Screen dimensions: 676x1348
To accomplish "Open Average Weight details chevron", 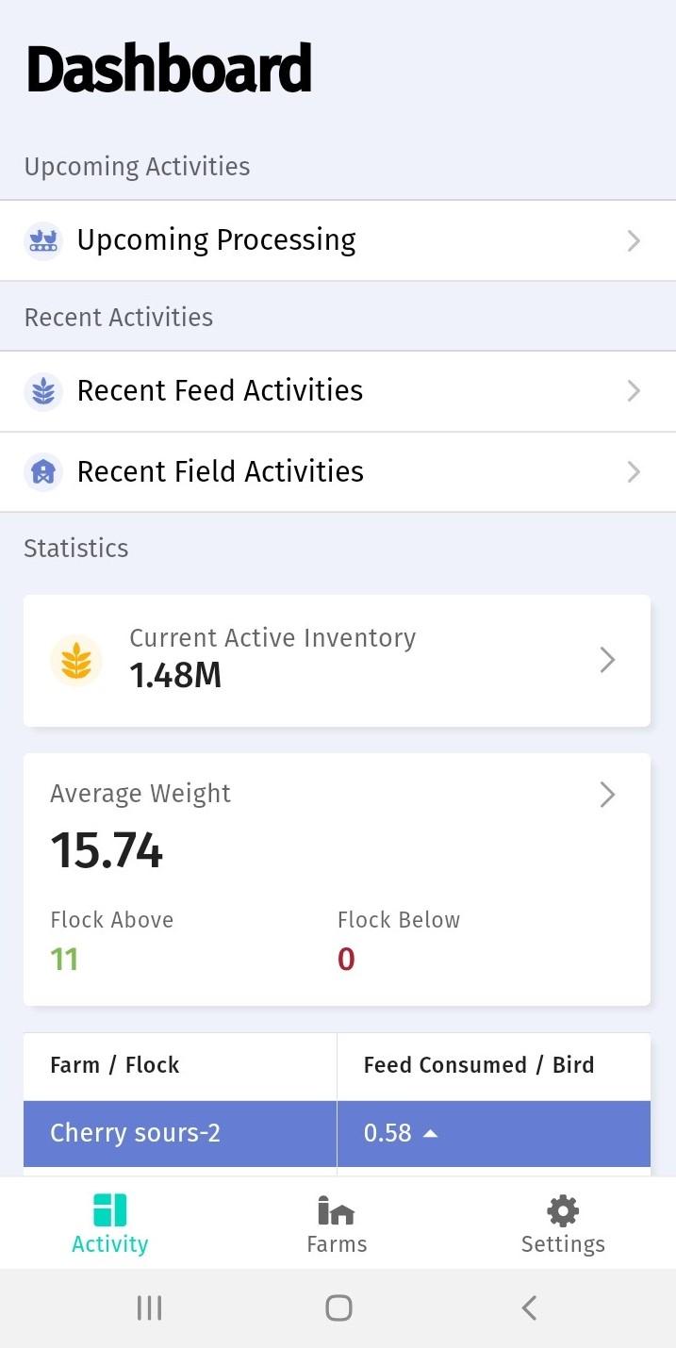I will pyautogui.click(x=608, y=796).
